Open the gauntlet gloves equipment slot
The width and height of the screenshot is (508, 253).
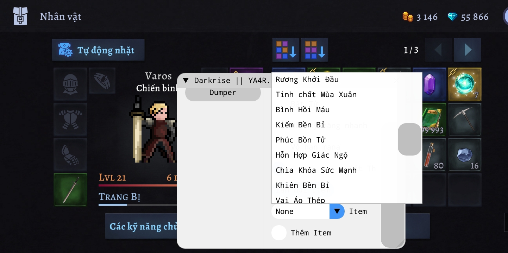[x=70, y=155]
